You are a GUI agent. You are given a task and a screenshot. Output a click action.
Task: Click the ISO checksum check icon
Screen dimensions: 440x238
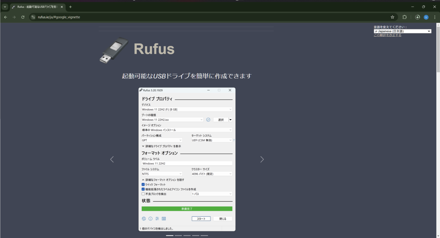[x=208, y=120]
